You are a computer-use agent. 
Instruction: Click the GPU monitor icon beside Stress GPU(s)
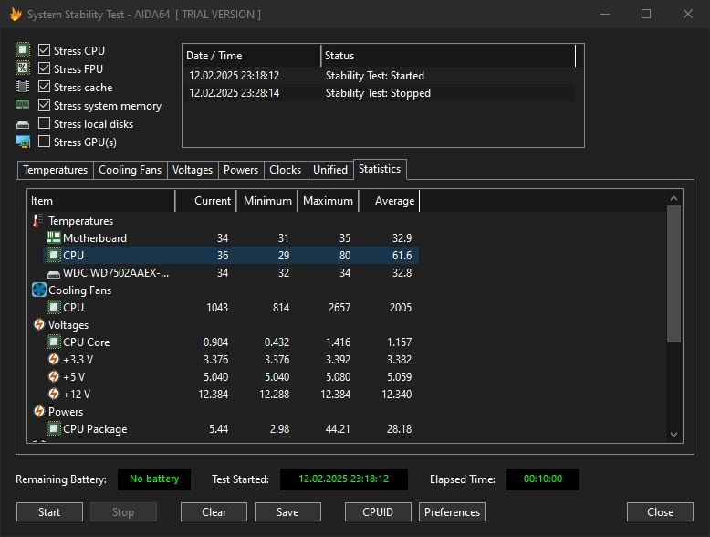23,142
